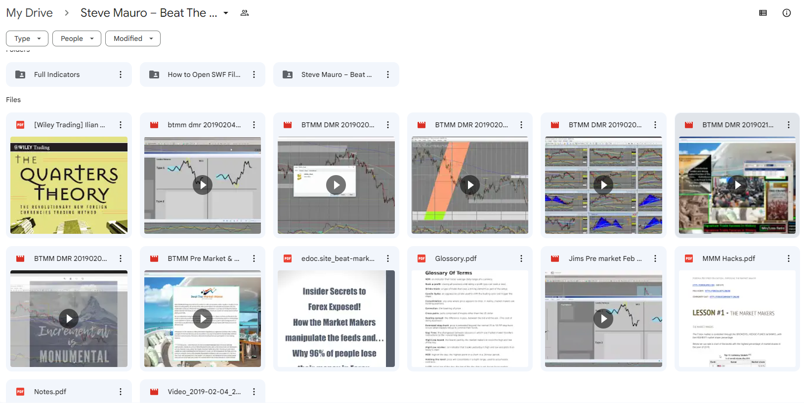Open more actions for BTMM Pre Market & ... video

tap(254, 258)
